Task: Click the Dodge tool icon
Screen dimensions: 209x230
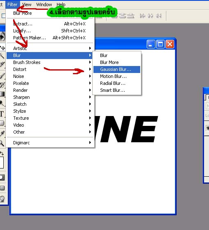Action: pyautogui.click(x=2, y=103)
